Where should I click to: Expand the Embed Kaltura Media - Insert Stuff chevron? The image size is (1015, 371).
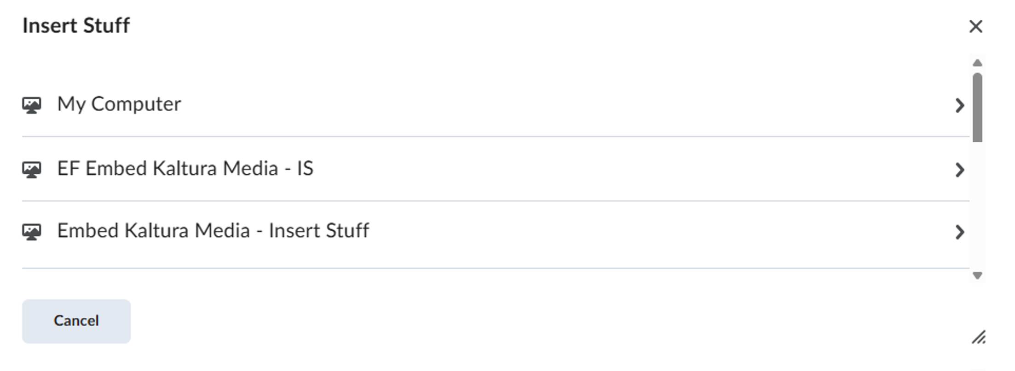coord(959,232)
